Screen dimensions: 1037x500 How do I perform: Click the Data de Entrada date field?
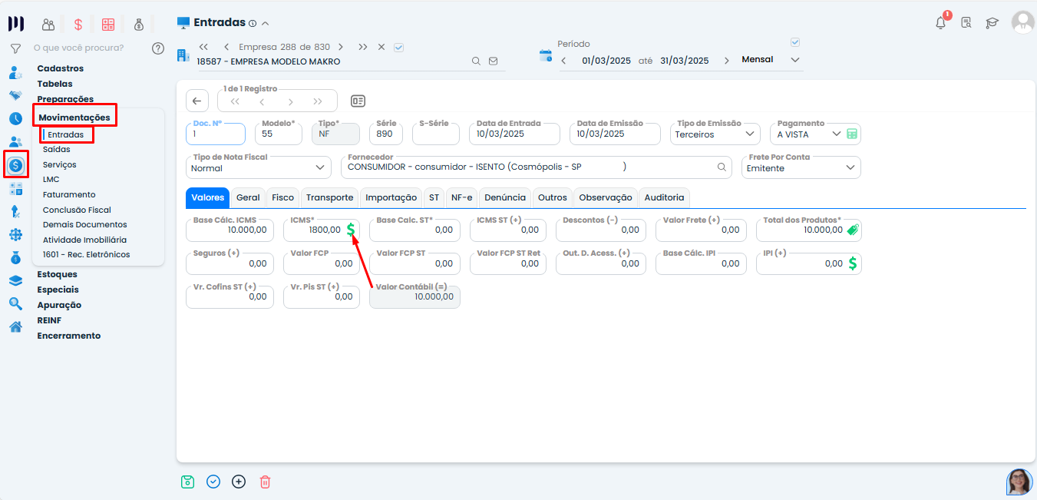(514, 134)
